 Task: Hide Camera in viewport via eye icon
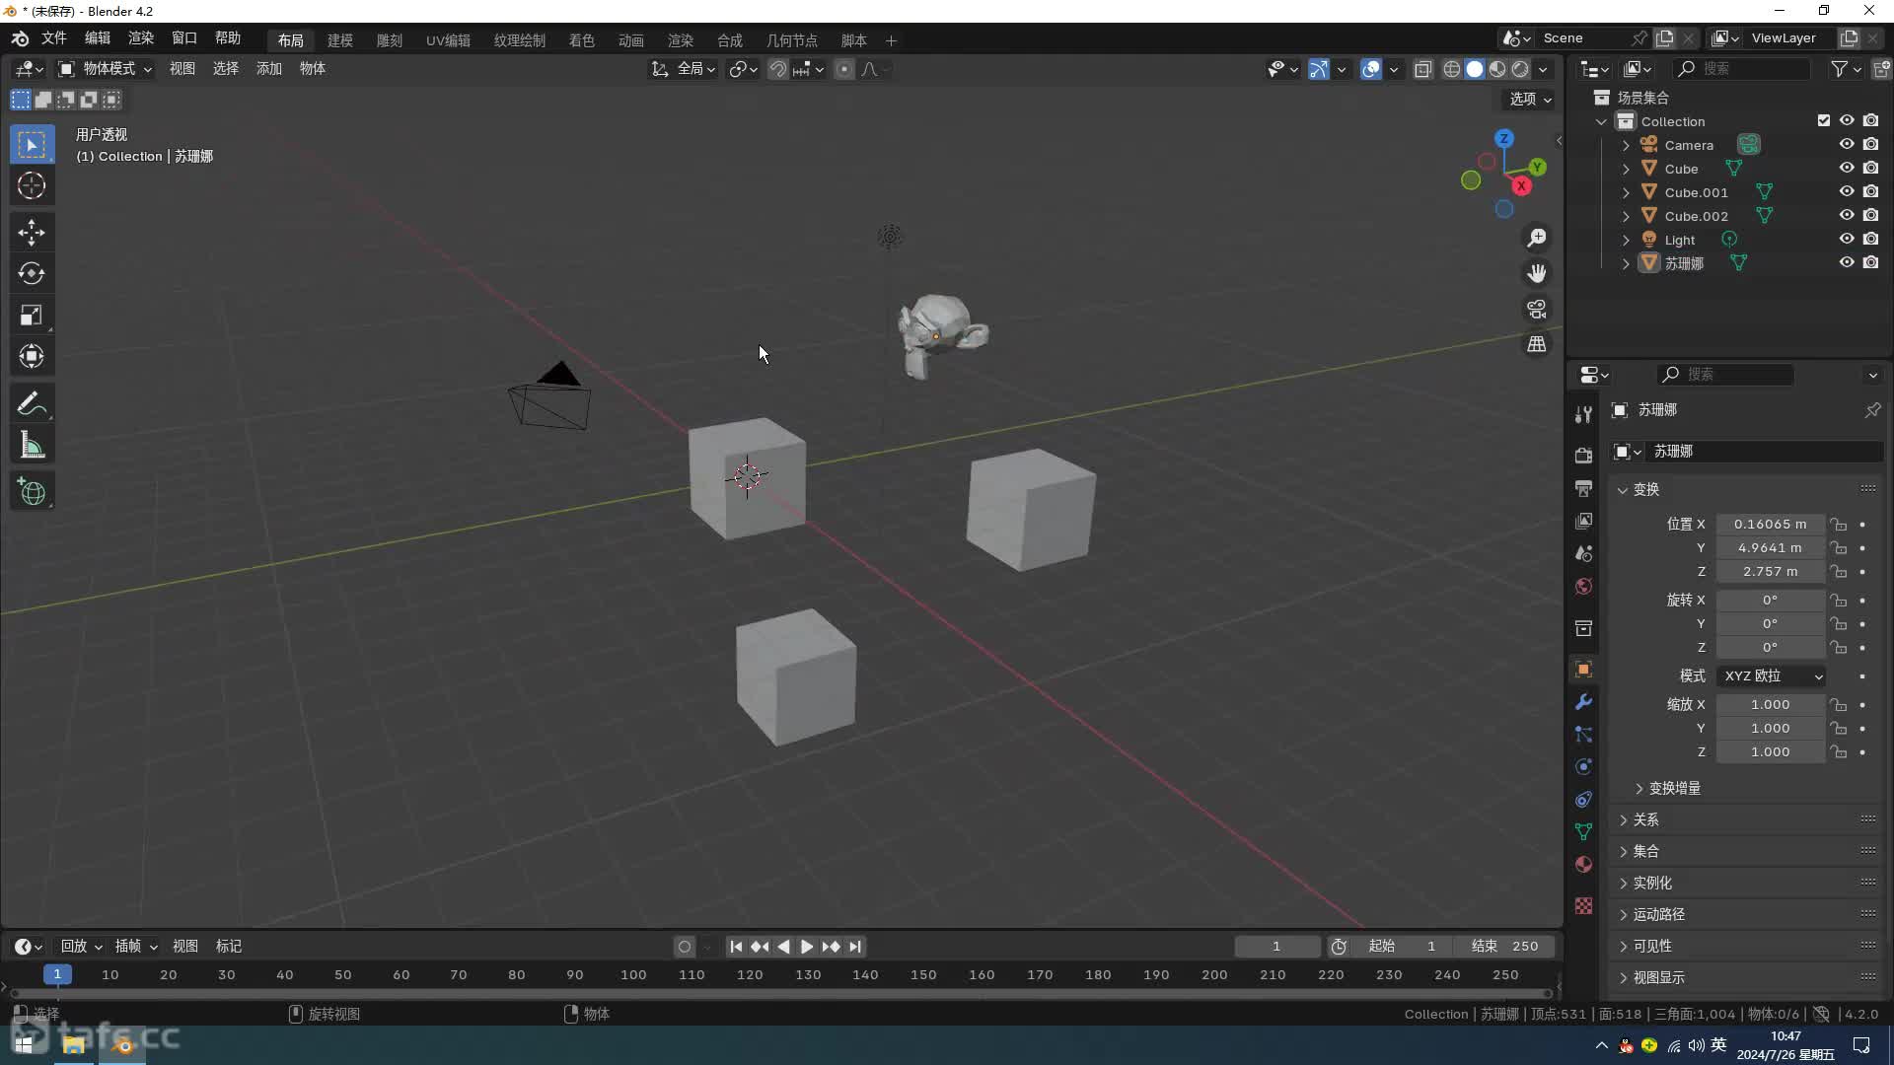pyautogui.click(x=1847, y=145)
